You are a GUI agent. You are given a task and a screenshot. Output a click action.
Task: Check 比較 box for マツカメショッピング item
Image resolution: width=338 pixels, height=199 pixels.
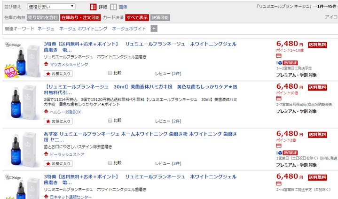tap(110, 73)
